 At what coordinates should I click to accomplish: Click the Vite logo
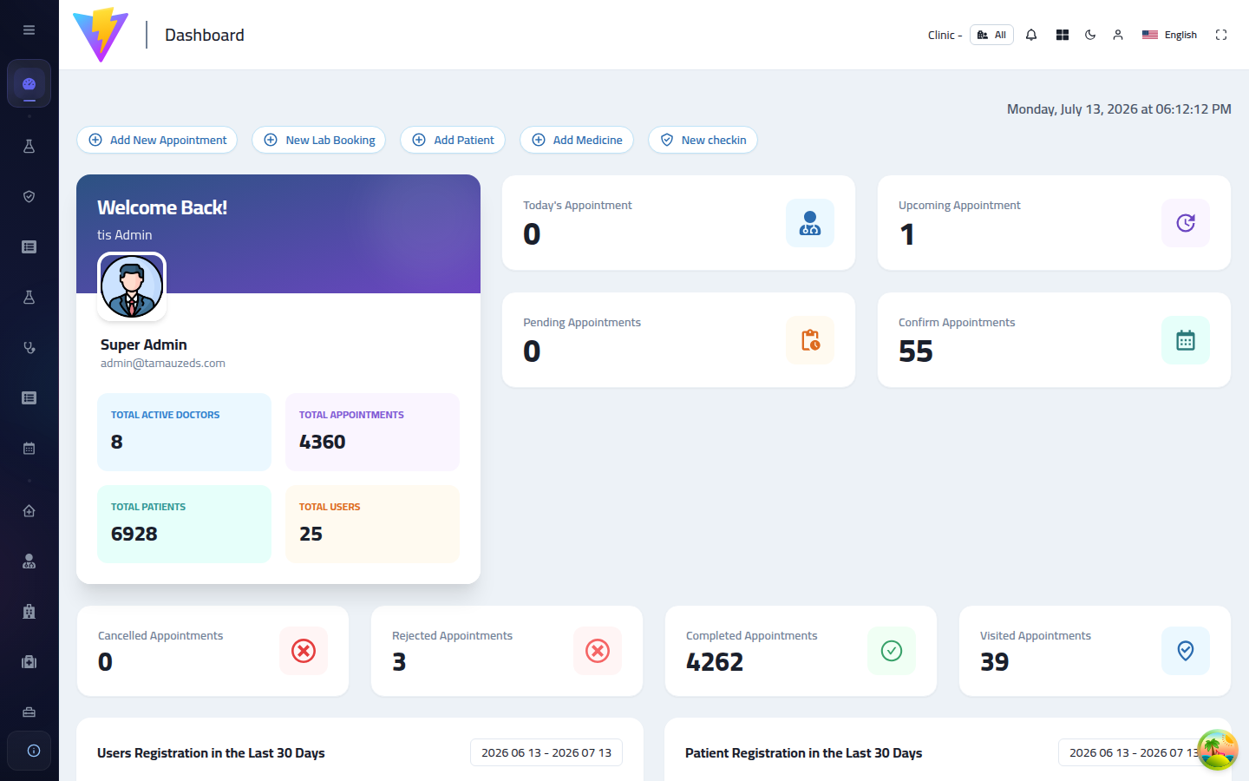(101, 35)
